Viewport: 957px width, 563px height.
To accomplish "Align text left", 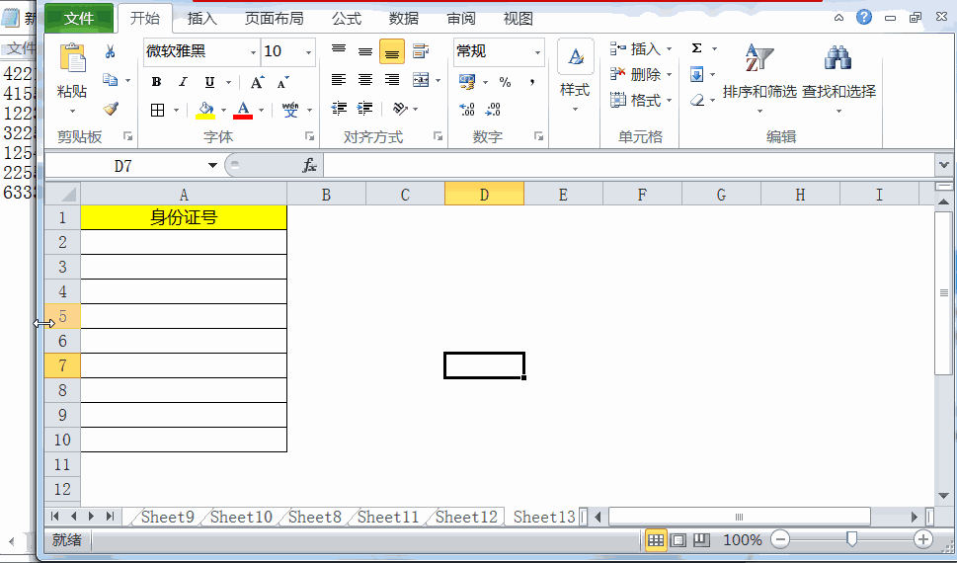I will [339, 80].
